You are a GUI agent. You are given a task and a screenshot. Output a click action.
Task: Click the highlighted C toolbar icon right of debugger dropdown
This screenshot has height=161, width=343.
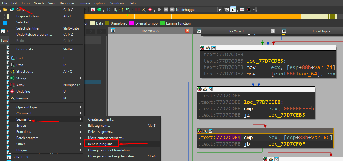(233, 9)
